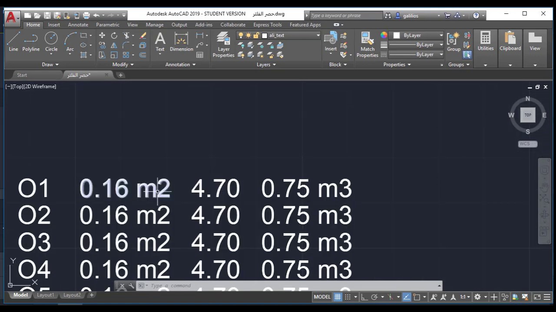Viewport: 556px width, 312px height.
Task: Expand the Block panel
Action: pyautogui.click(x=338, y=65)
